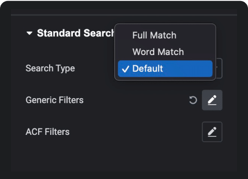Click the underline beneath Generic Filters pencil
248x179 pixels.
tap(212, 105)
